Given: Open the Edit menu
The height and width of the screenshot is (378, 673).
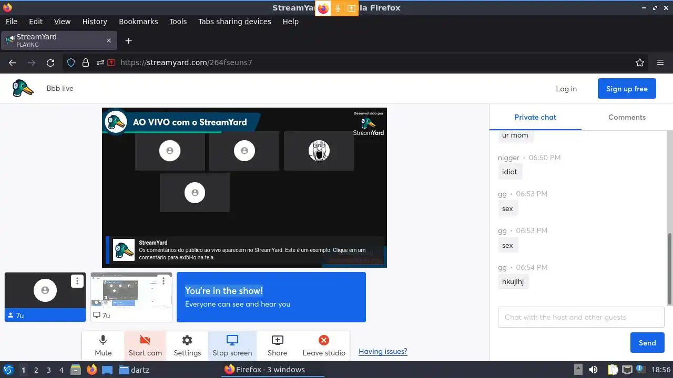Looking at the screenshot, I should [x=36, y=22].
